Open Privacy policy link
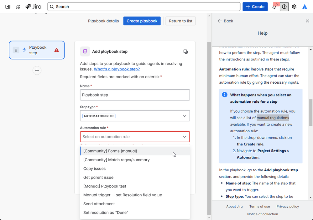 pyautogui.click(x=288, y=206)
